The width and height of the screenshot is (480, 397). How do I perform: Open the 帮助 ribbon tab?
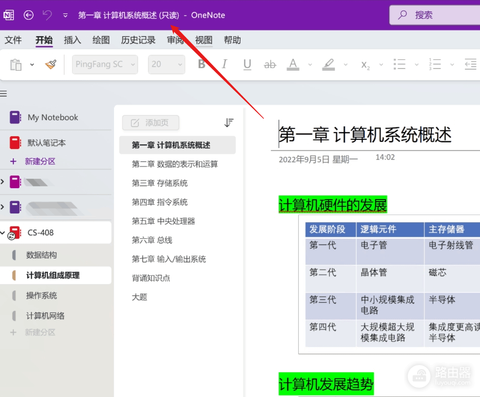[x=232, y=40]
